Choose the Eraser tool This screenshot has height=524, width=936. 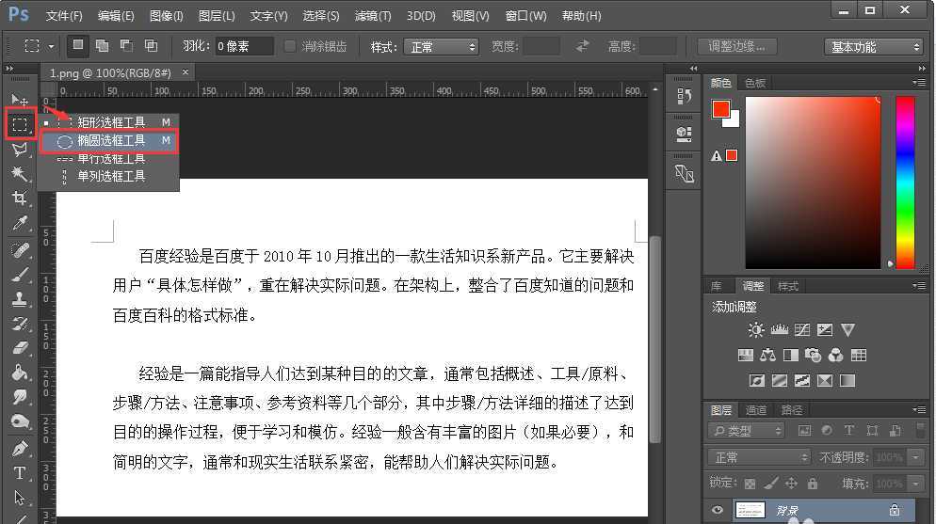coord(19,348)
